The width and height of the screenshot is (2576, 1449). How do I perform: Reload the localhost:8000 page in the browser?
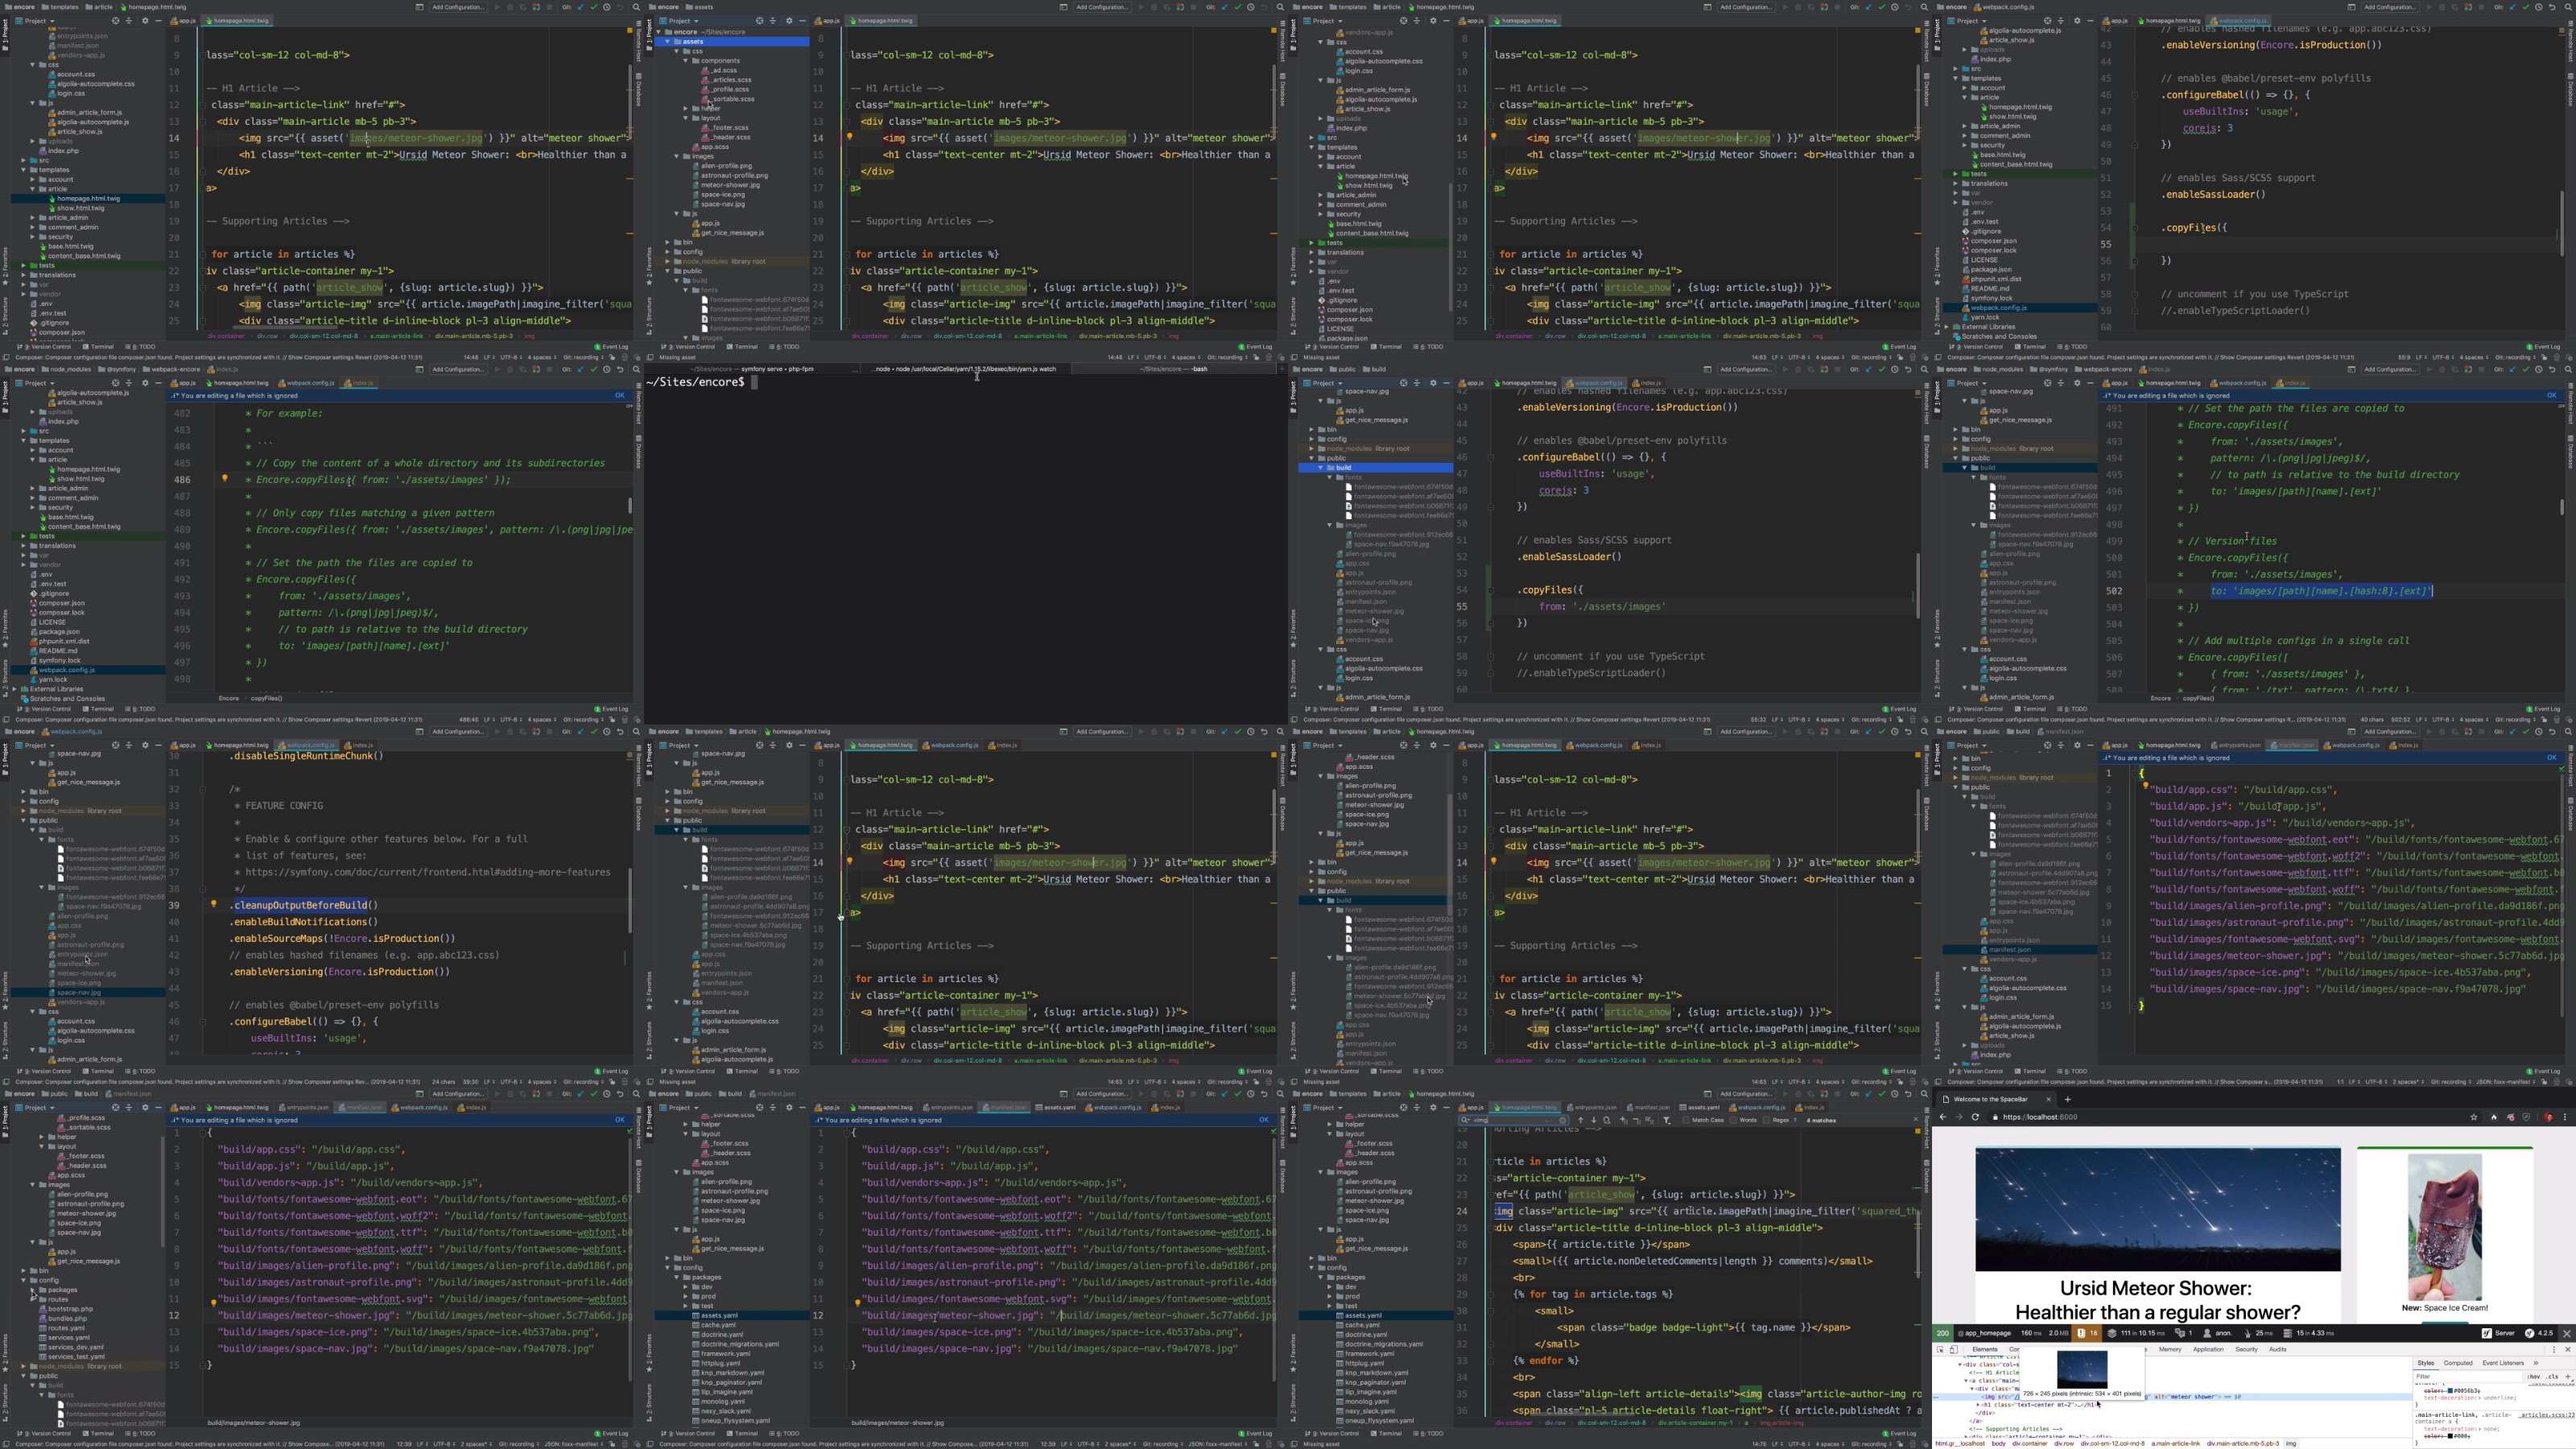tap(1975, 1117)
